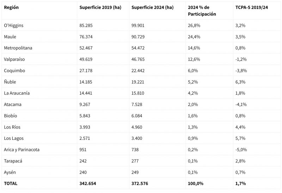Select the Arica y Parinacota cell

[22, 149]
